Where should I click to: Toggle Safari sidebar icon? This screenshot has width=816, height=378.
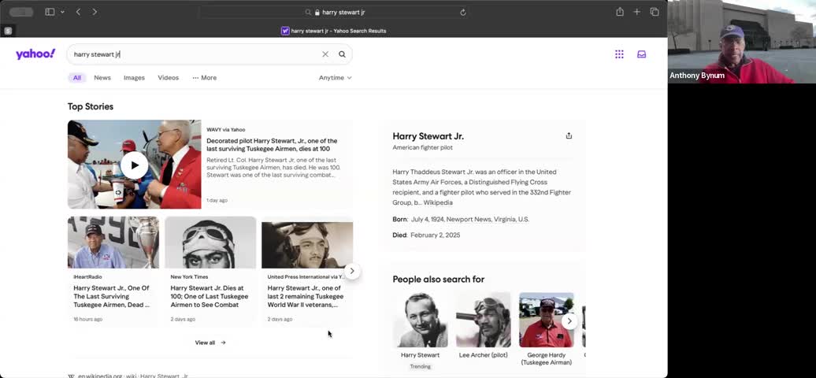[50, 12]
